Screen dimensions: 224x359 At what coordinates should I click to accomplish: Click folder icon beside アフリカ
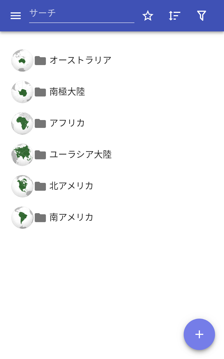tap(40, 123)
